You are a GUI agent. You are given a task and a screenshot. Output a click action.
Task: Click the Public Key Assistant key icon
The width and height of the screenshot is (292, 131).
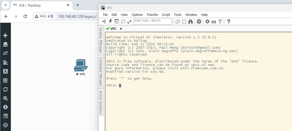point(220,21)
